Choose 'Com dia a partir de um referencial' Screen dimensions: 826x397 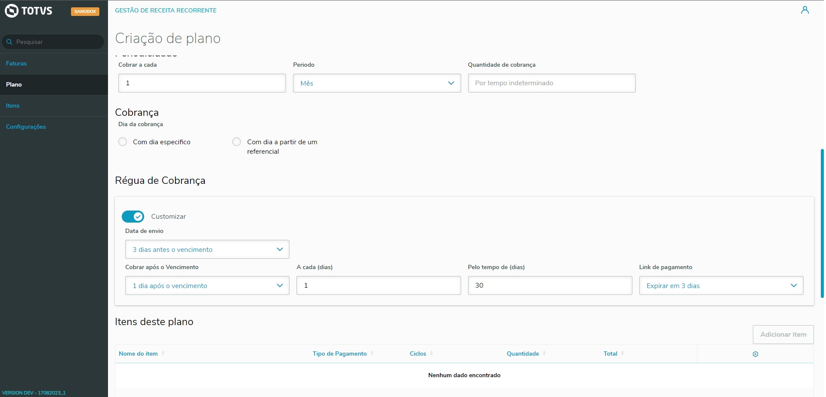click(237, 142)
